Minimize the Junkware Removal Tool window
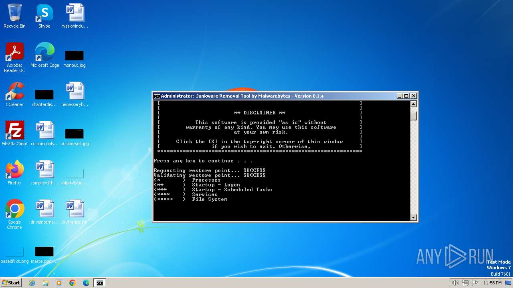513x288 pixels. click(x=399, y=96)
